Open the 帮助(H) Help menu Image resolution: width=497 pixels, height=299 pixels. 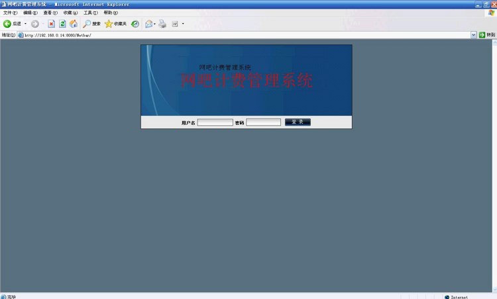(111, 13)
